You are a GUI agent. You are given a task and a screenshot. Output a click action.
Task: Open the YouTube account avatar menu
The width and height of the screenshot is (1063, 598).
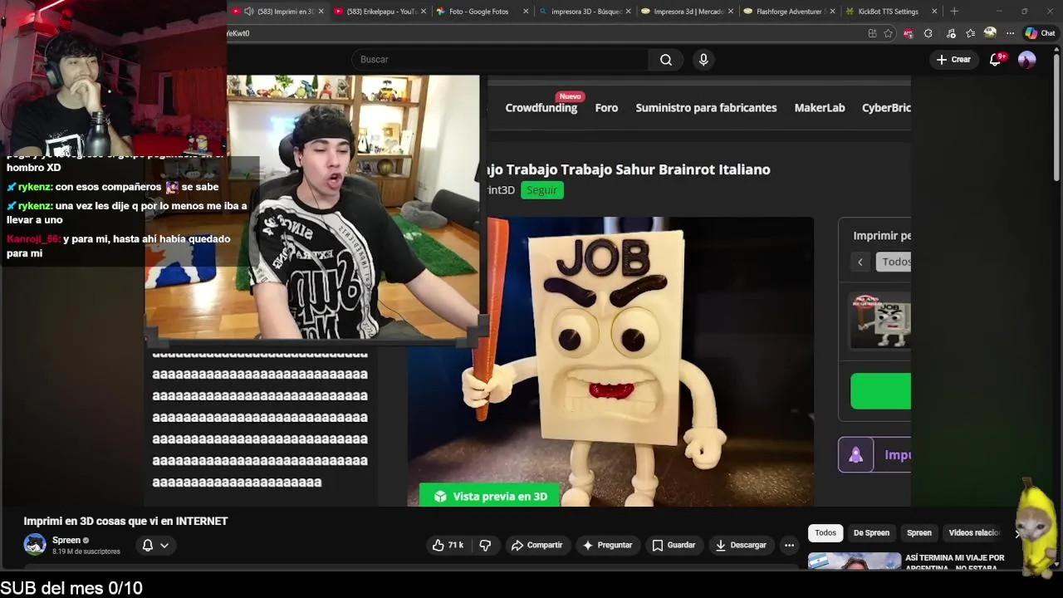click(1027, 60)
